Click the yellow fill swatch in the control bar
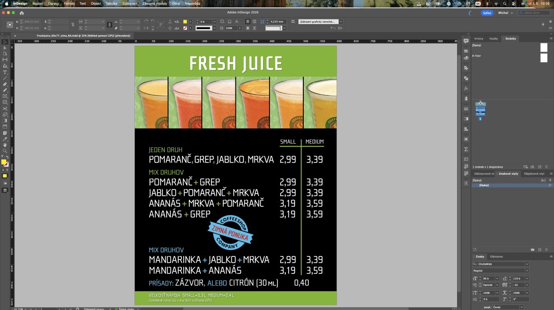Viewport: 554px width, 310px height. [x=185, y=21]
